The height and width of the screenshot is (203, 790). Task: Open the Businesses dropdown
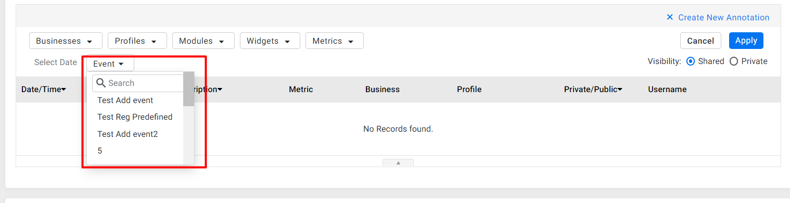pos(65,41)
